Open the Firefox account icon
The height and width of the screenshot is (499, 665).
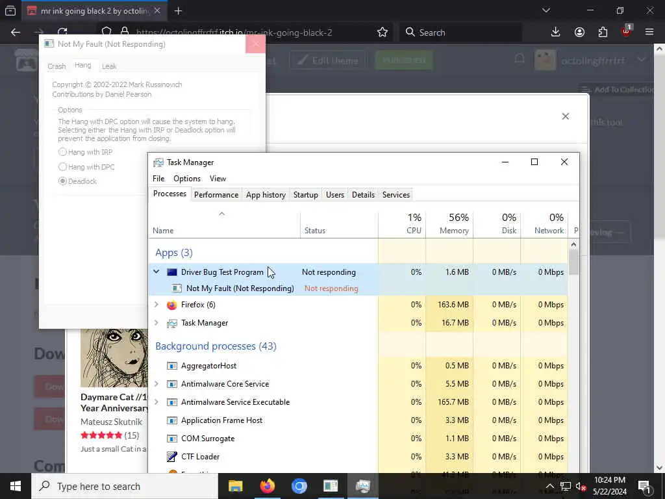(579, 32)
